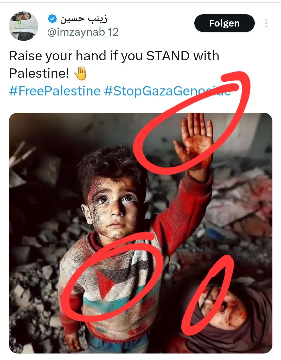Click the Arabic display name زينب حسين

coord(84,19)
